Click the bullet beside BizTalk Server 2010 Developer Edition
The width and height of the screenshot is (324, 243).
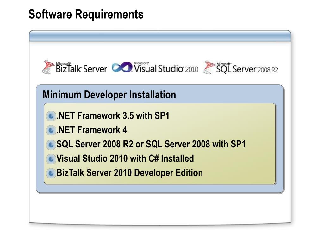[51, 173]
